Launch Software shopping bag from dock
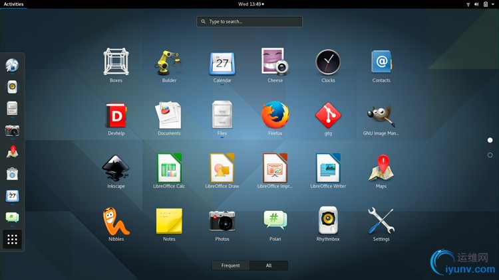Screen dimensions: 499x280 coord(12,174)
